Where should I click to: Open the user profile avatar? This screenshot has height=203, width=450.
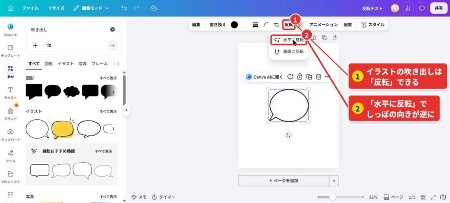coord(395,8)
